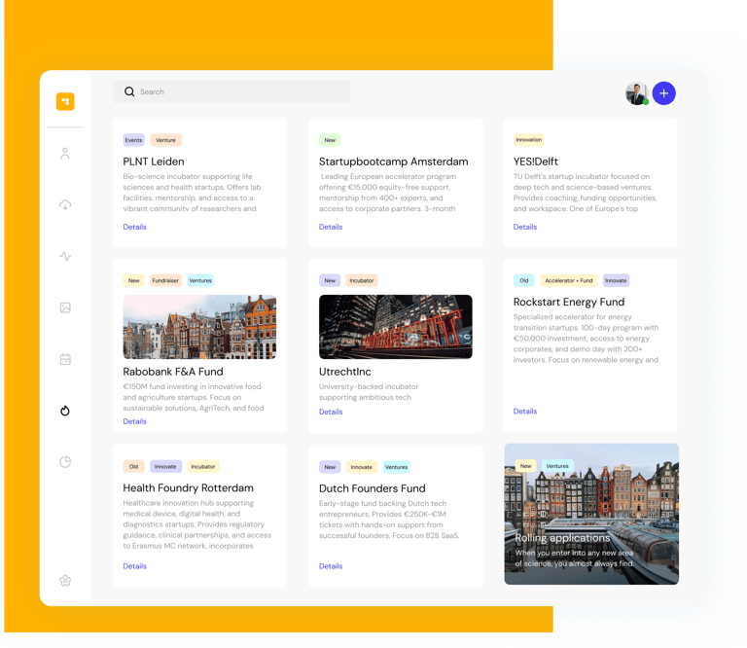This screenshot has width=747, height=648.
Task: Open the Health Foundry Rotterdam title
Action: click(x=188, y=487)
